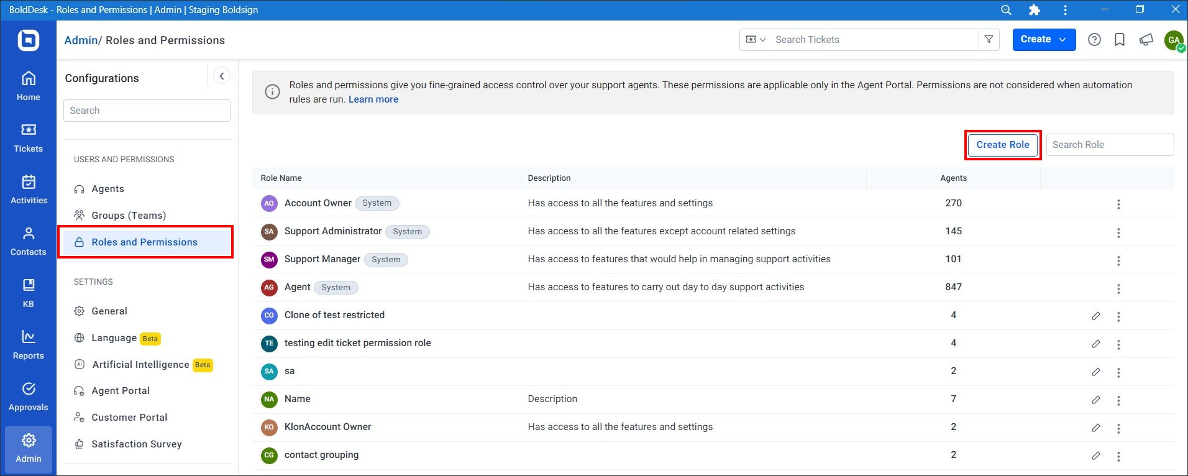Open Approvals section
Image resolution: width=1188 pixels, height=476 pixels.
(x=29, y=396)
